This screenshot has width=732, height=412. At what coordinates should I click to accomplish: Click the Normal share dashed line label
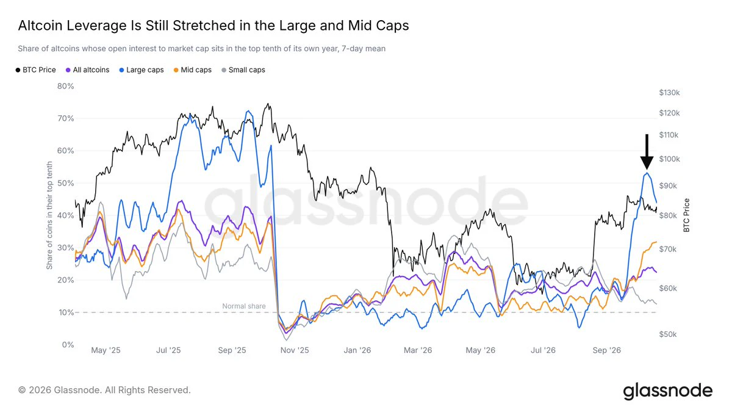pos(244,306)
